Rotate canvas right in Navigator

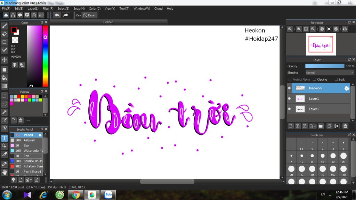click(x=336, y=29)
